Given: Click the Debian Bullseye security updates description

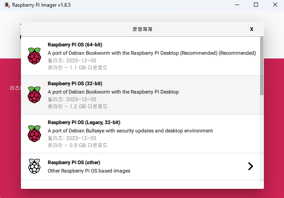Looking at the screenshot, I should (130, 131).
